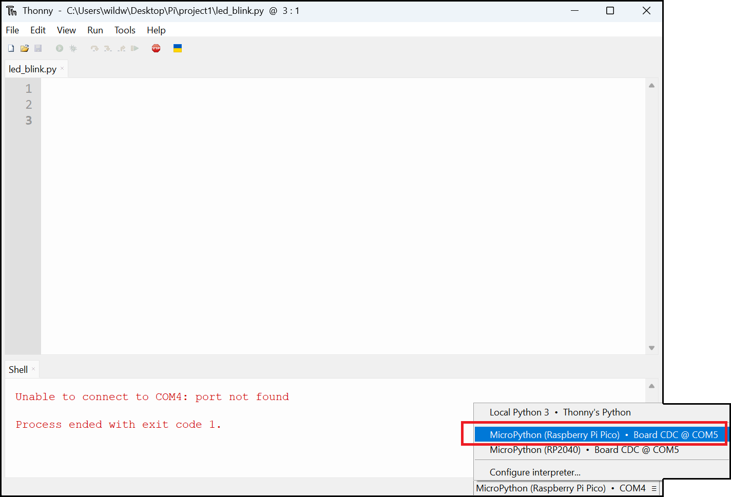Debug current script with the bug icon
Screen dimensions: 731x497
pyautogui.click(x=73, y=48)
